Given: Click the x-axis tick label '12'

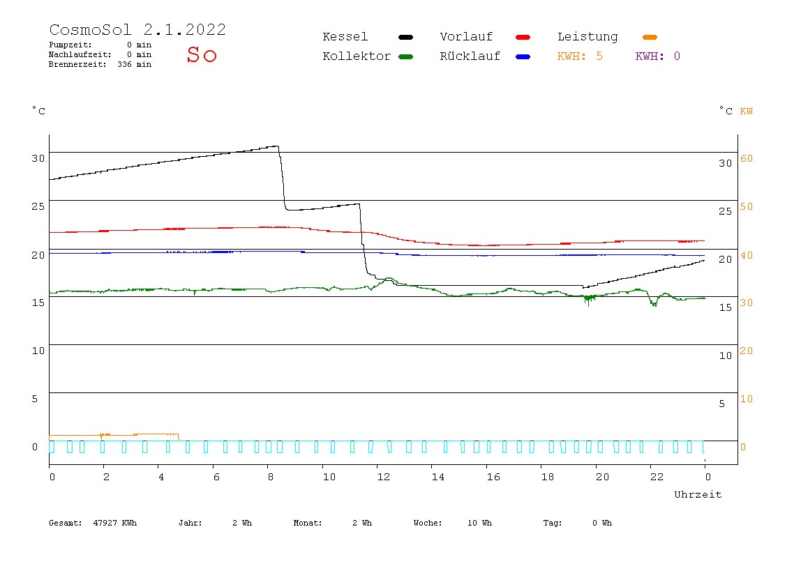Looking at the screenshot, I should (x=383, y=477).
